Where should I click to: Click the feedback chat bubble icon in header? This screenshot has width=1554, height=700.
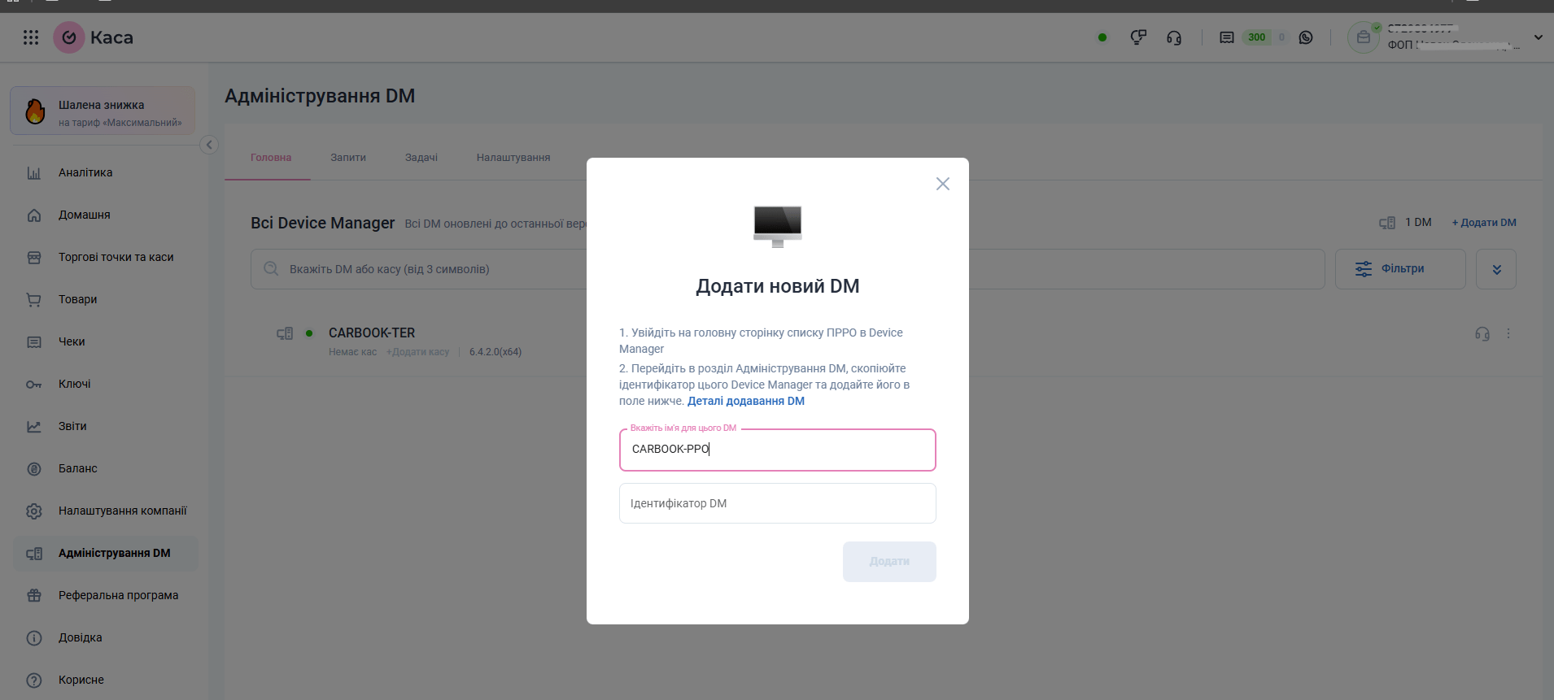[1138, 37]
